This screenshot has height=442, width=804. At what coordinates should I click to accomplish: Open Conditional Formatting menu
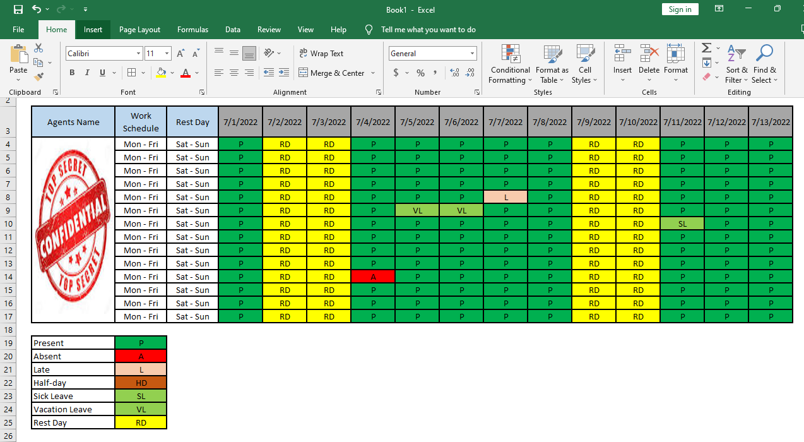[x=511, y=64]
